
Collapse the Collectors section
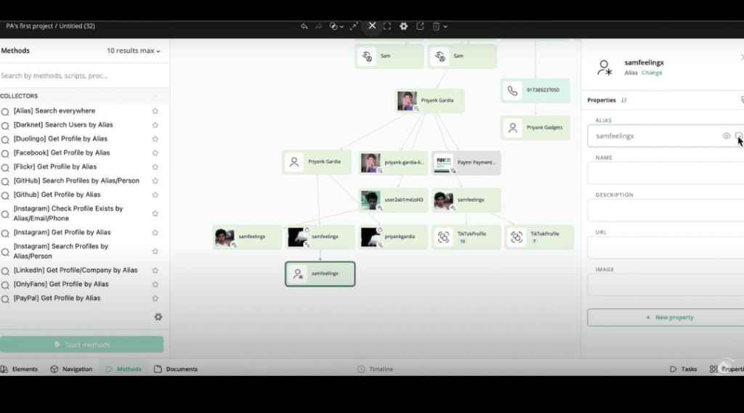(155, 96)
